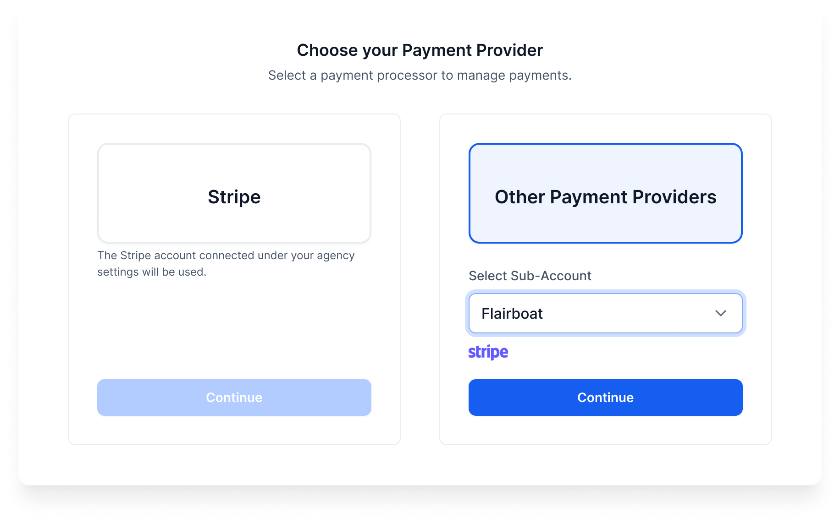840x522 pixels.
Task: Click the Choose your Payment Provider heading
Action: pyautogui.click(x=420, y=50)
